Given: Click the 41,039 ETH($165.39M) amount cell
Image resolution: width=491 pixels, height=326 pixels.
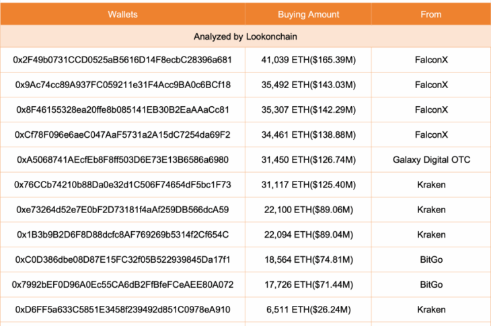Looking at the screenshot, I should pyautogui.click(x=309, y=60).
